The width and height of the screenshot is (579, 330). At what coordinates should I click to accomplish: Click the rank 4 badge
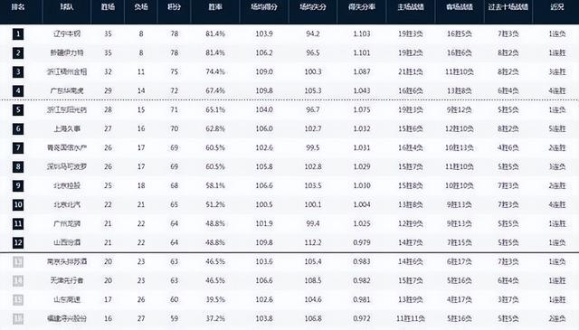[x=18, y=90]
